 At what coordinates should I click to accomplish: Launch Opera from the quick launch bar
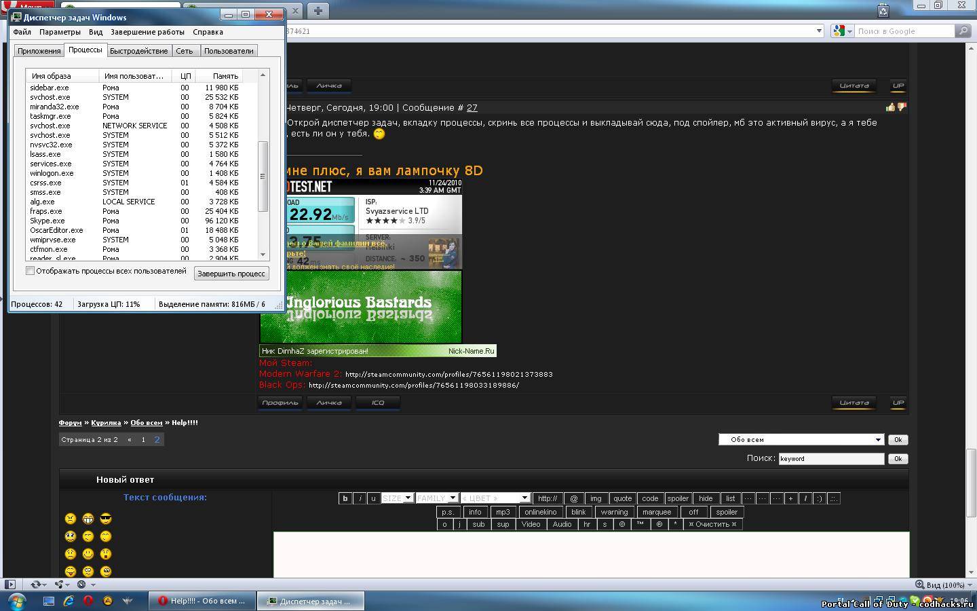point(88,601)
